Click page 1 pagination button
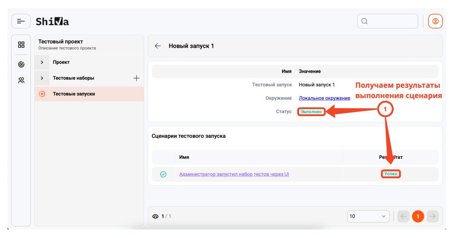The height and width of the screenshot is (238, 454). [x=418, y=216]
